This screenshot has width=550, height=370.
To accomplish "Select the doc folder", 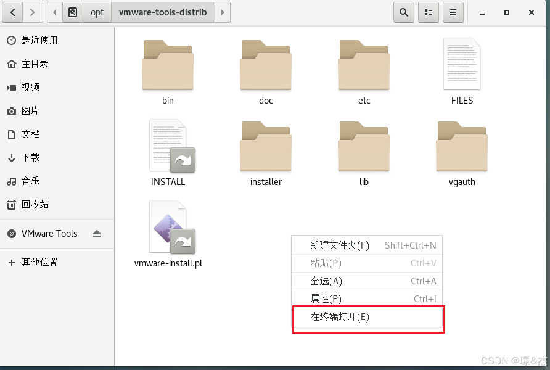I will coord(266,72).
